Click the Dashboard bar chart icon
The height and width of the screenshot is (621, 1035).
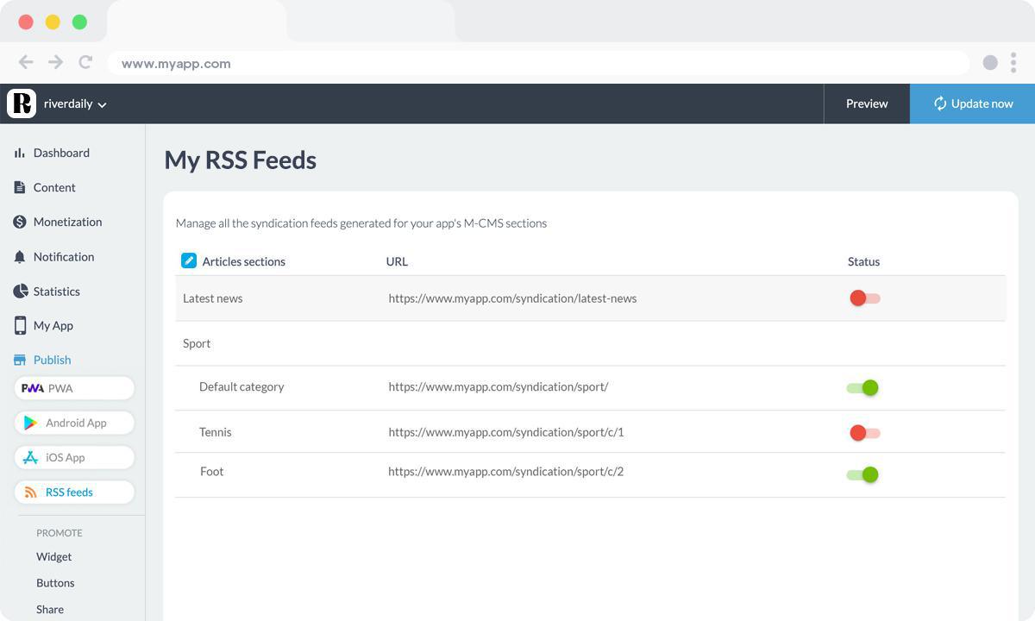point(20,153)
